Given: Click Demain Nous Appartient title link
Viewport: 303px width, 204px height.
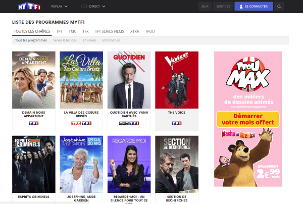Looking at the screenshot, I should tap(34, 114).
